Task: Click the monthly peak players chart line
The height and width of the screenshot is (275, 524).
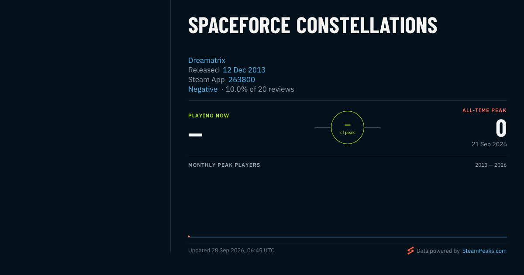Action: (348, 237)
